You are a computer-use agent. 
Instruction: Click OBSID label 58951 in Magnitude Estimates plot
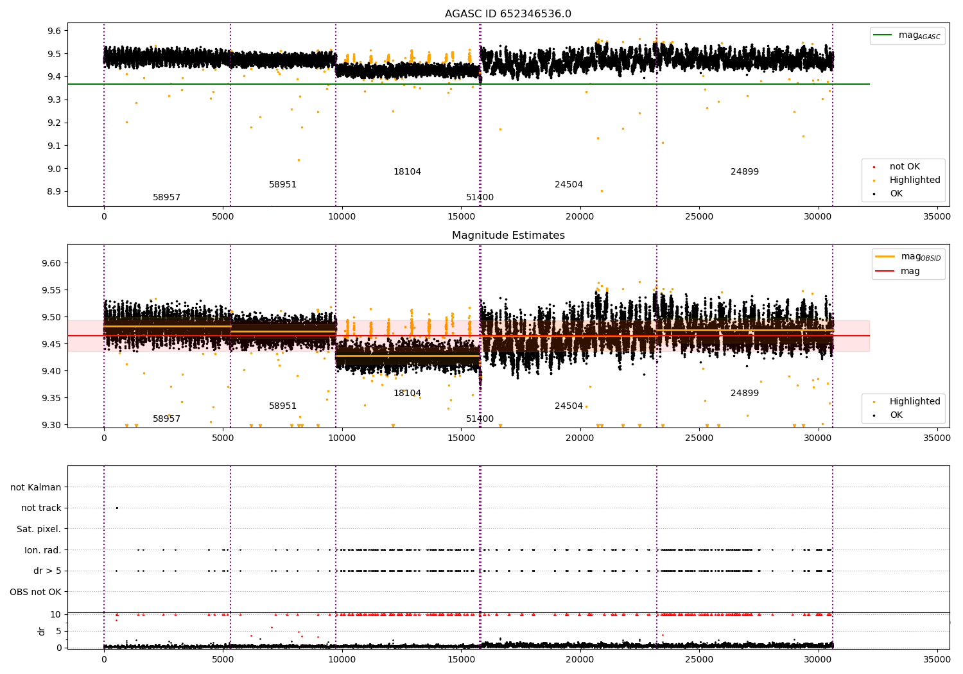point(282,406)
